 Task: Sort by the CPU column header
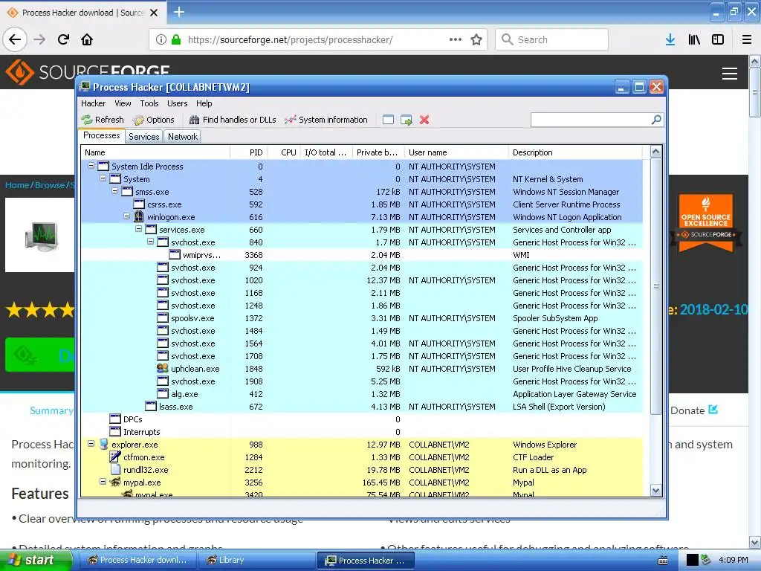click(x=284, y=152)
